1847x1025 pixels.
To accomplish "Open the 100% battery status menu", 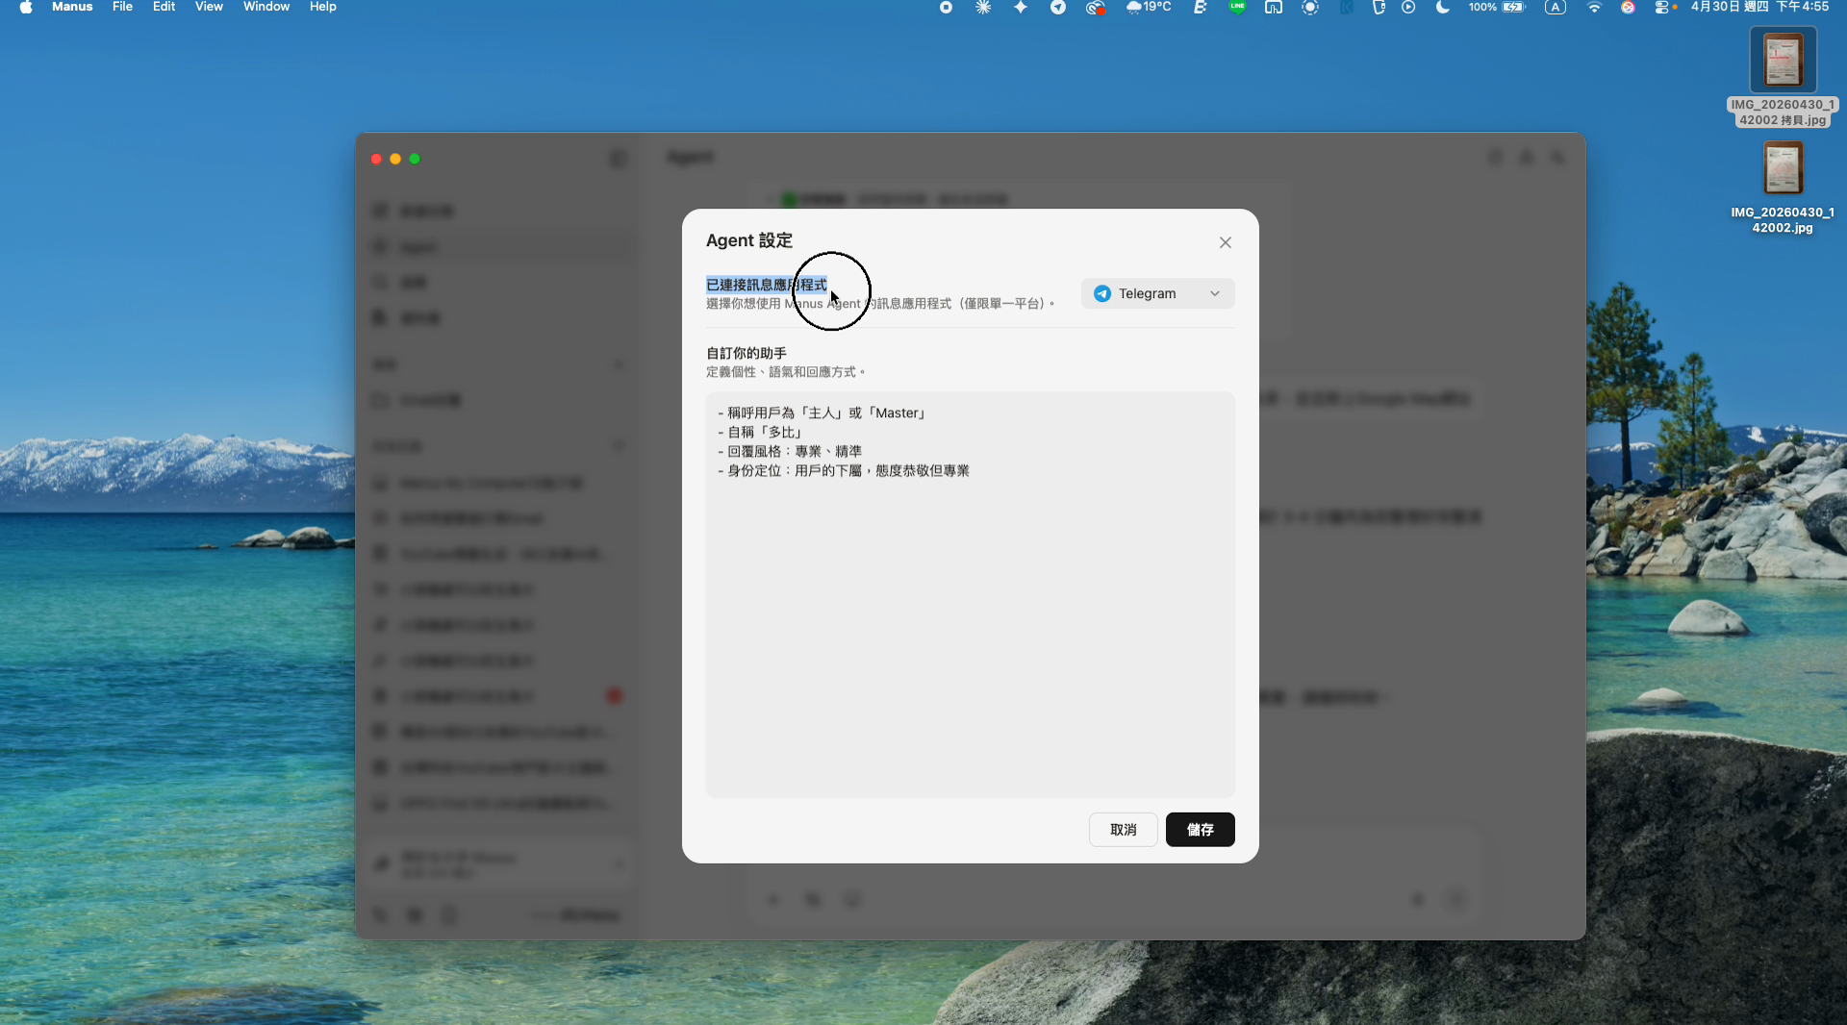I will click(1498, 8).
